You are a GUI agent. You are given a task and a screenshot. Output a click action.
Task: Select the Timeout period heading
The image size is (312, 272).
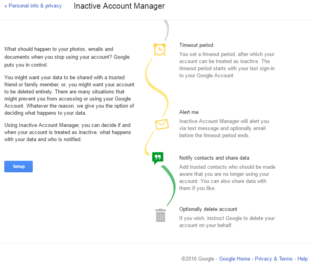(196, 45)
